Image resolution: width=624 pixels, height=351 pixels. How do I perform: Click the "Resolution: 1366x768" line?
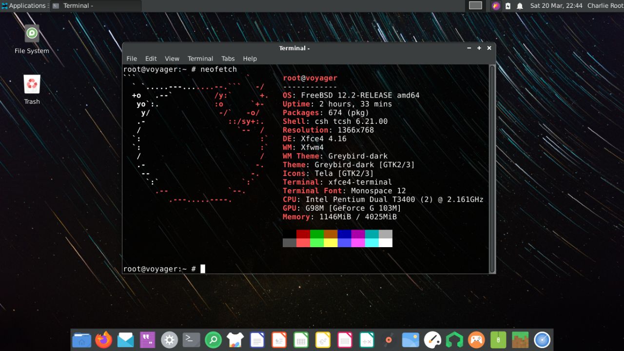click(328, 130)
